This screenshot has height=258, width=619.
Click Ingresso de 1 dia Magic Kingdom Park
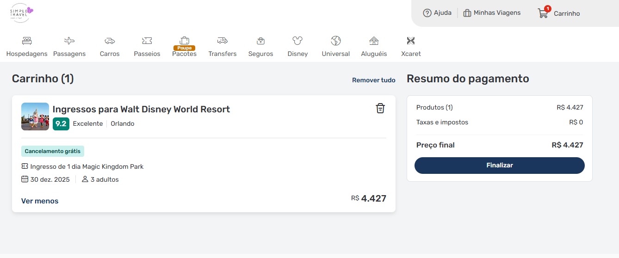[x=87, y=166]
